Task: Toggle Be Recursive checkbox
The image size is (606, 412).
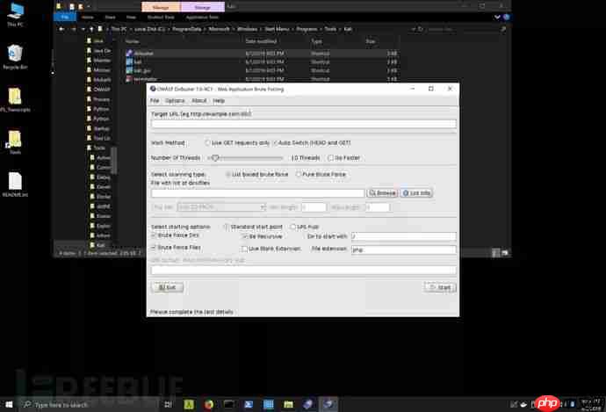Action: (263, 236)
